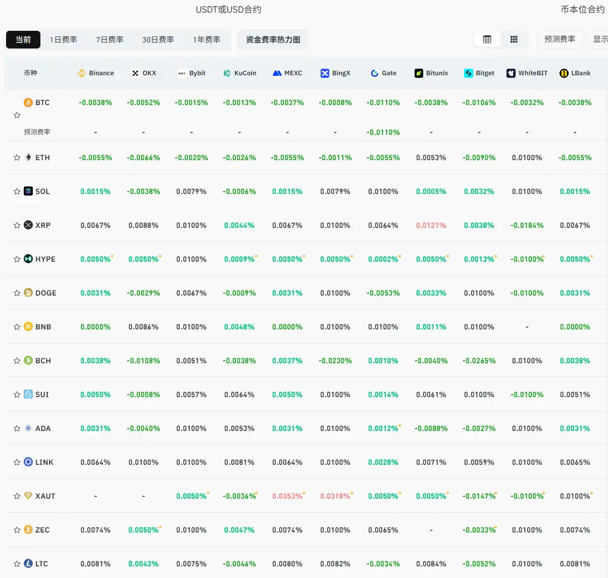Screen dimensions: 608x578
Task: Favorite ETH with its star icon
Action: (x=17, y=158)
